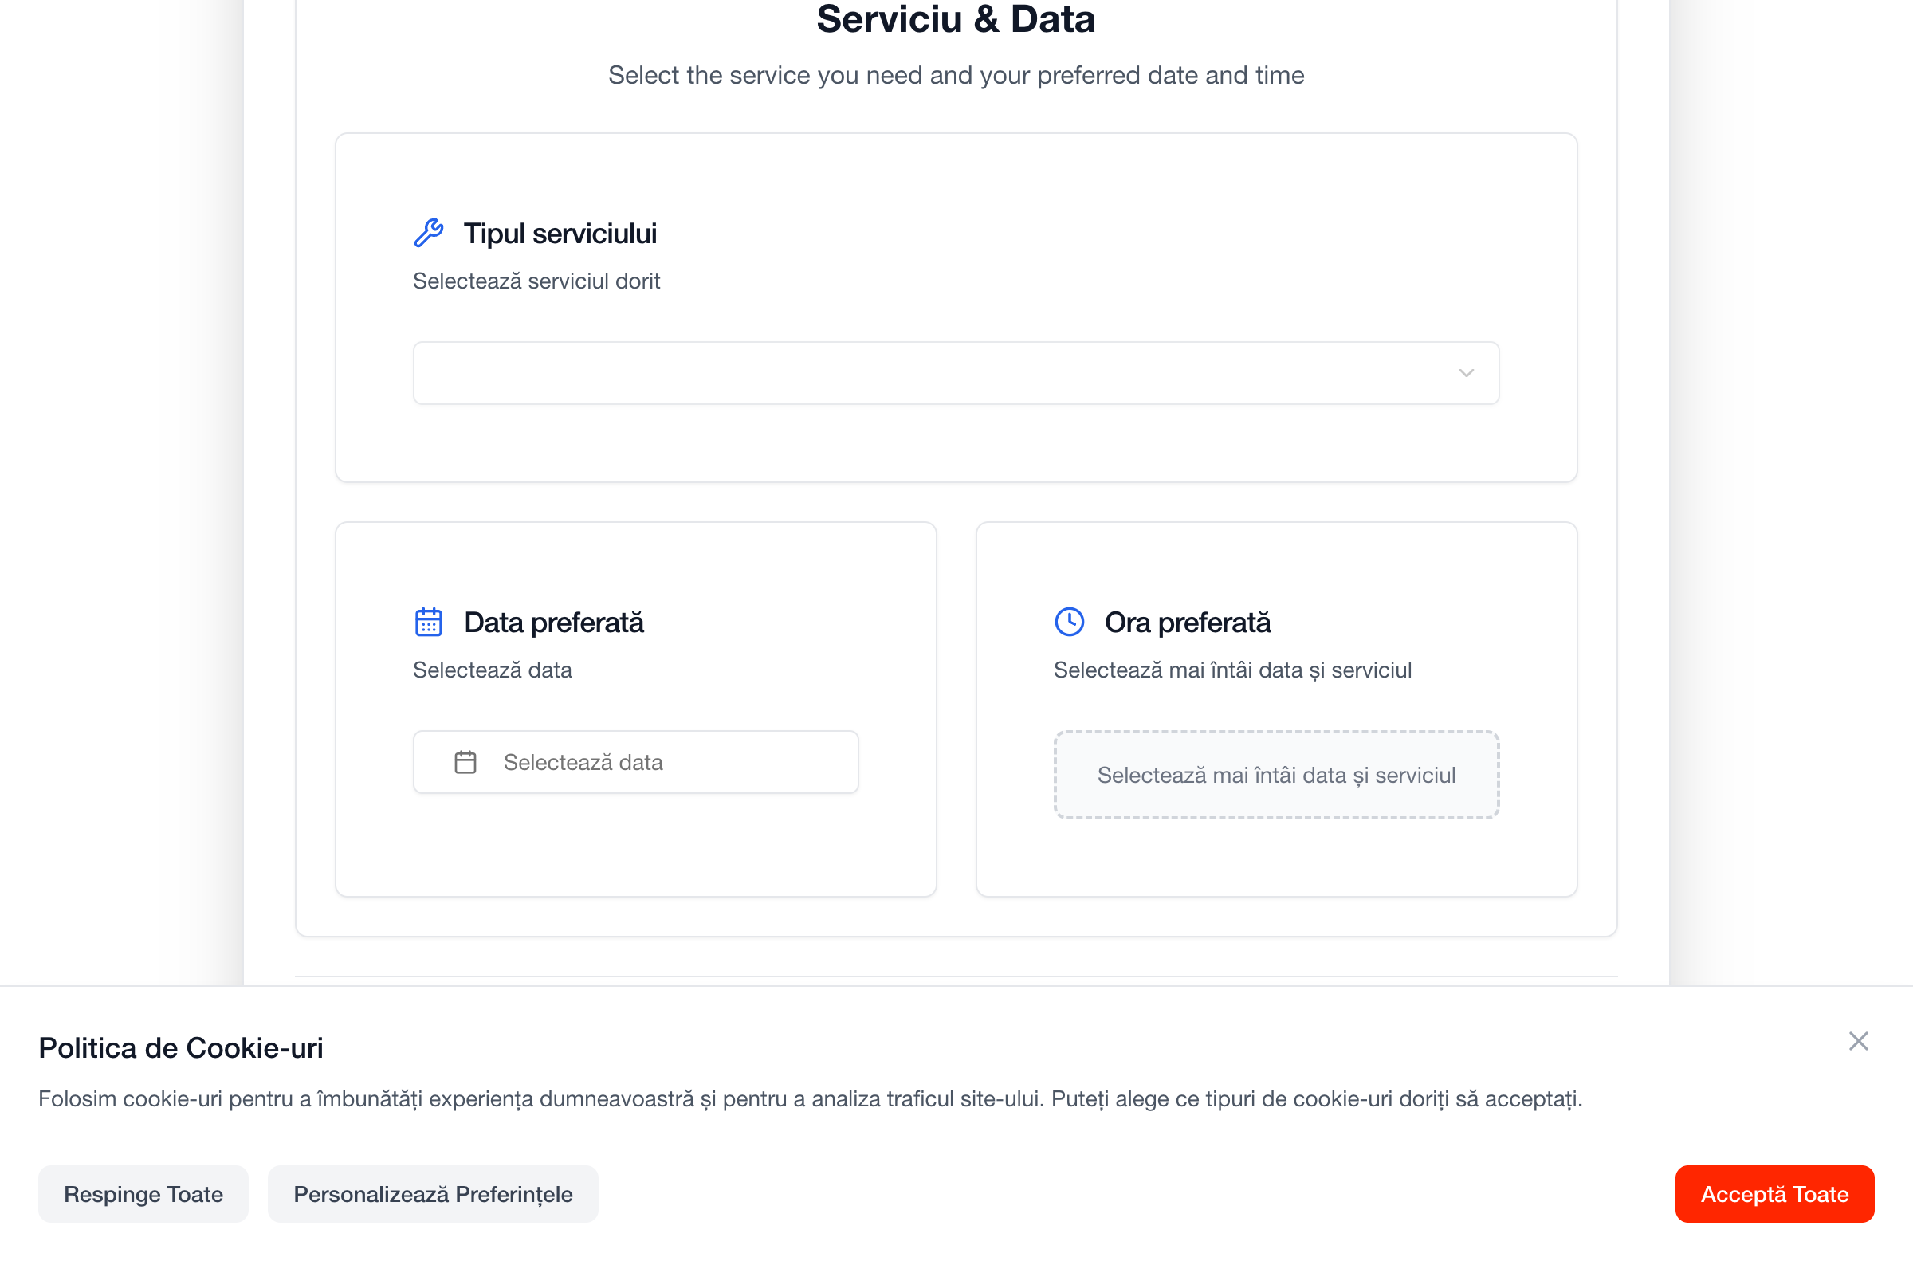Open Personalizează Preferințele cookie settings
This screenshot has height=1261, width=1913.
click(433, 1194)
